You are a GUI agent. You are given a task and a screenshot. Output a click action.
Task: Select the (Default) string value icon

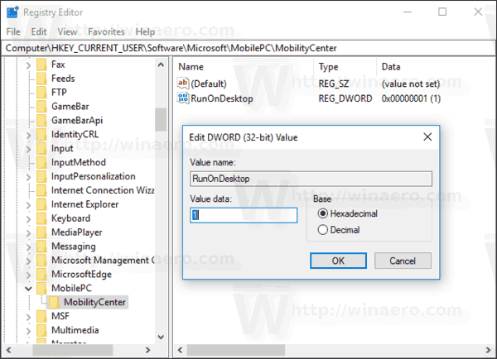[183, 84]
